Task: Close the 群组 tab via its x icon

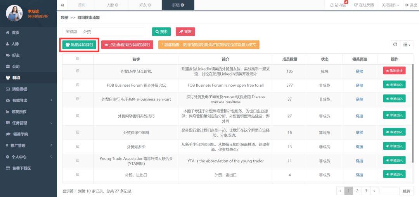Action: [182, 5]
